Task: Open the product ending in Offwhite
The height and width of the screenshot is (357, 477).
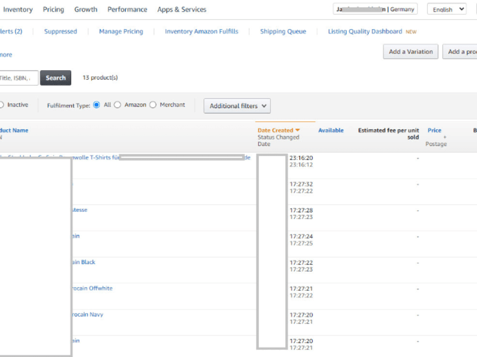Action: coord(92,288)
